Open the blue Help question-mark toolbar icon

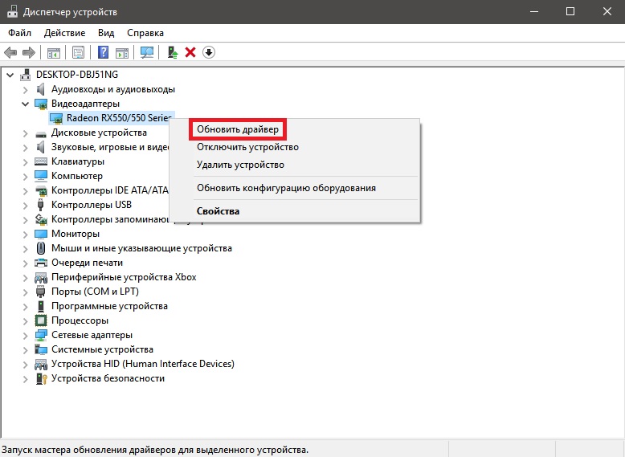tap(104, 52)
